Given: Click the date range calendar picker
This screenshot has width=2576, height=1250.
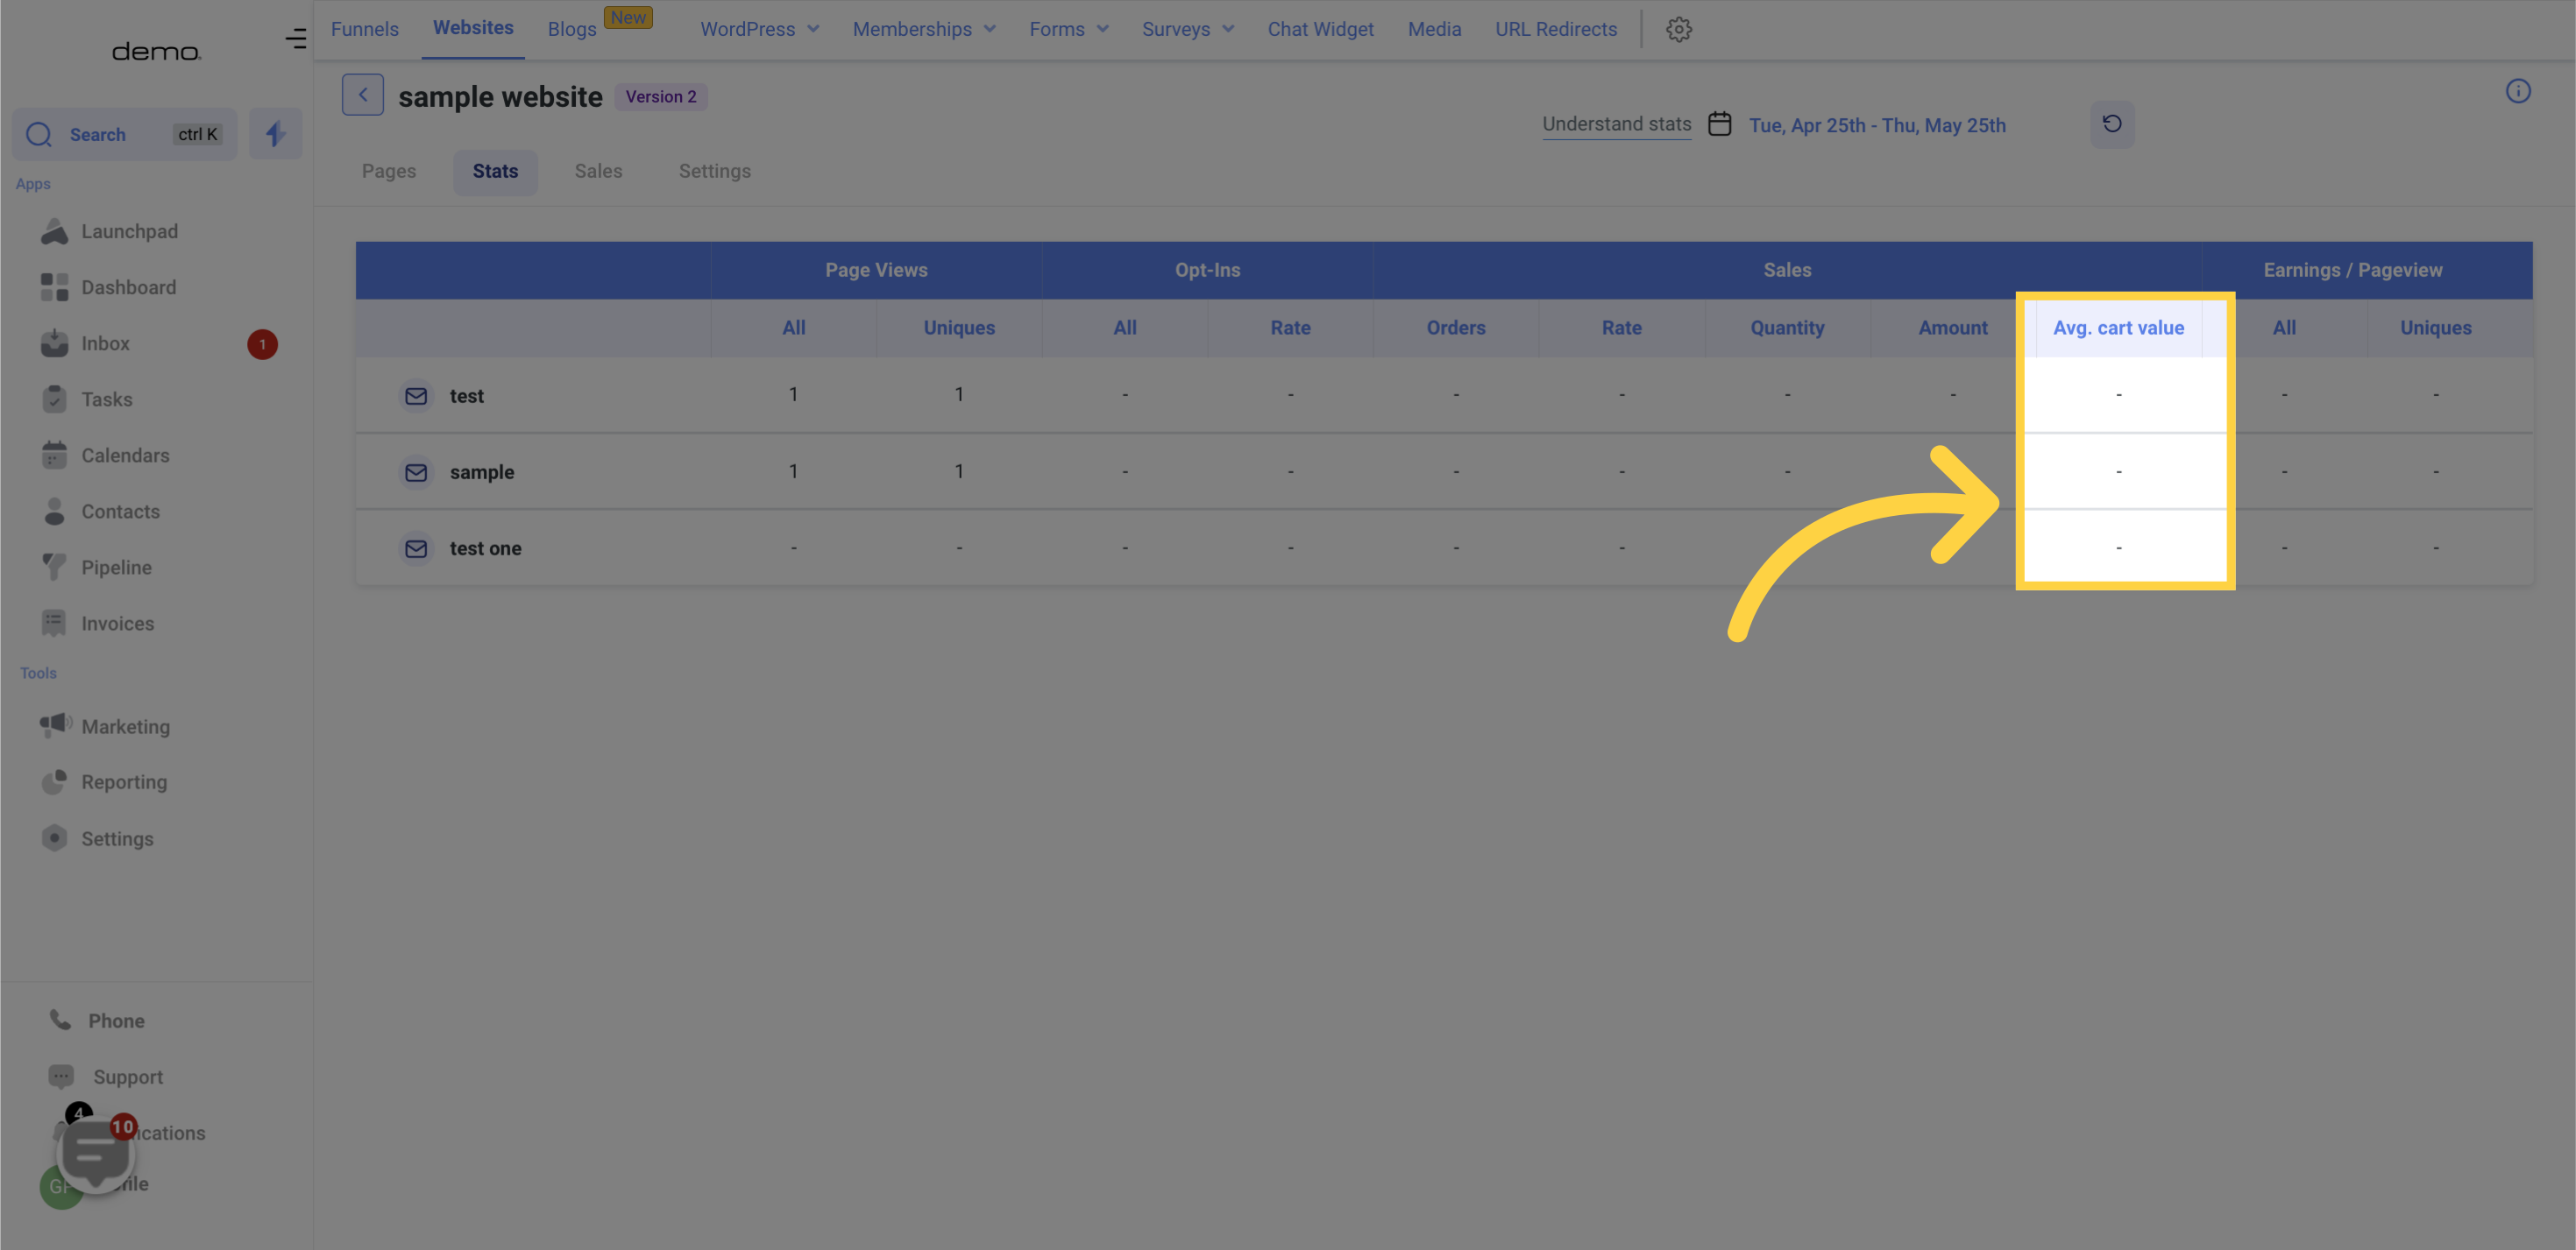Looking at the screenshot, I should coord(1721,124).
